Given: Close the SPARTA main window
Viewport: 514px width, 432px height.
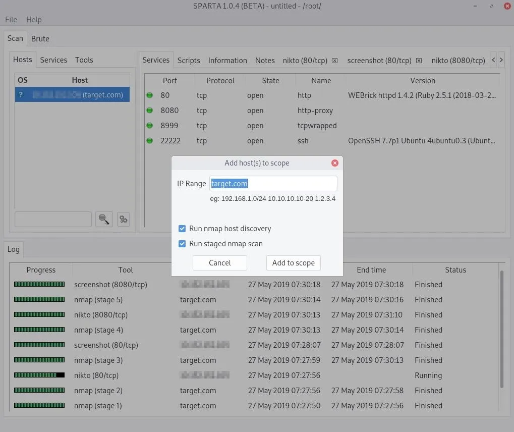Looking at the screenshot, I should click(x=507, y=6).
